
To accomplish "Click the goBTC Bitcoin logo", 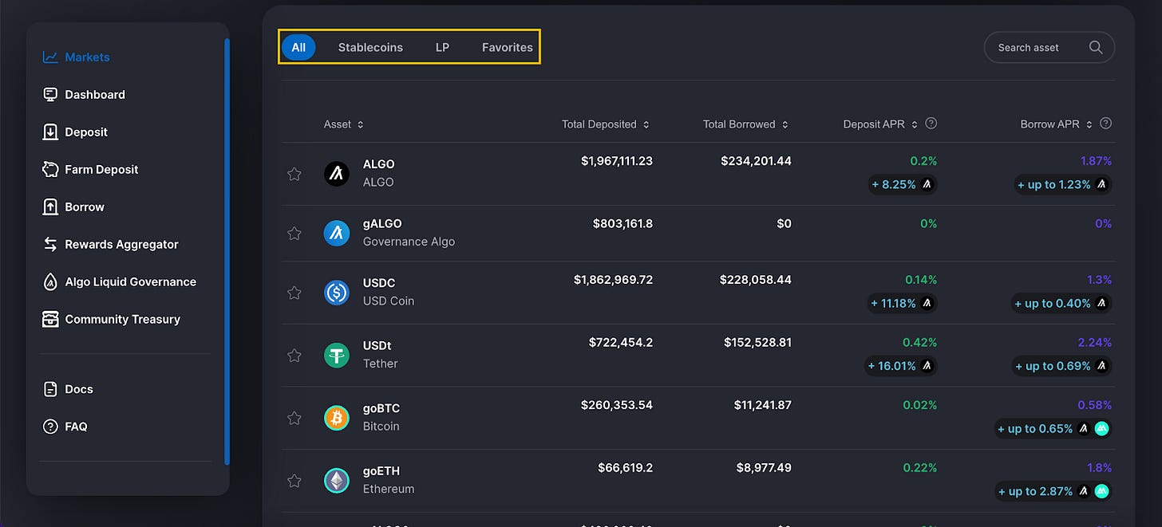I will (337, 418).
